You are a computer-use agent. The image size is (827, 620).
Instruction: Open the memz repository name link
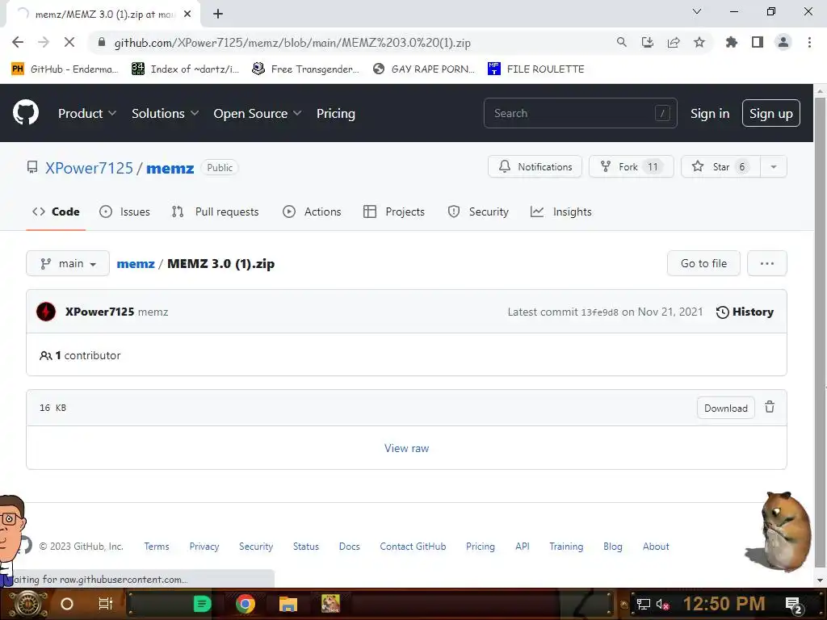[x=170, y=168]
